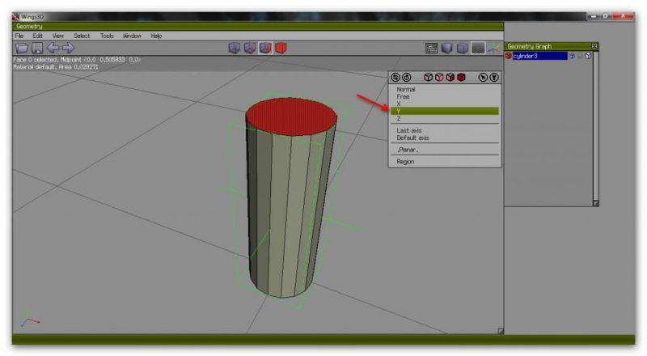
Task: Toggle the ground plane grid display
Action: click(478, 49)
